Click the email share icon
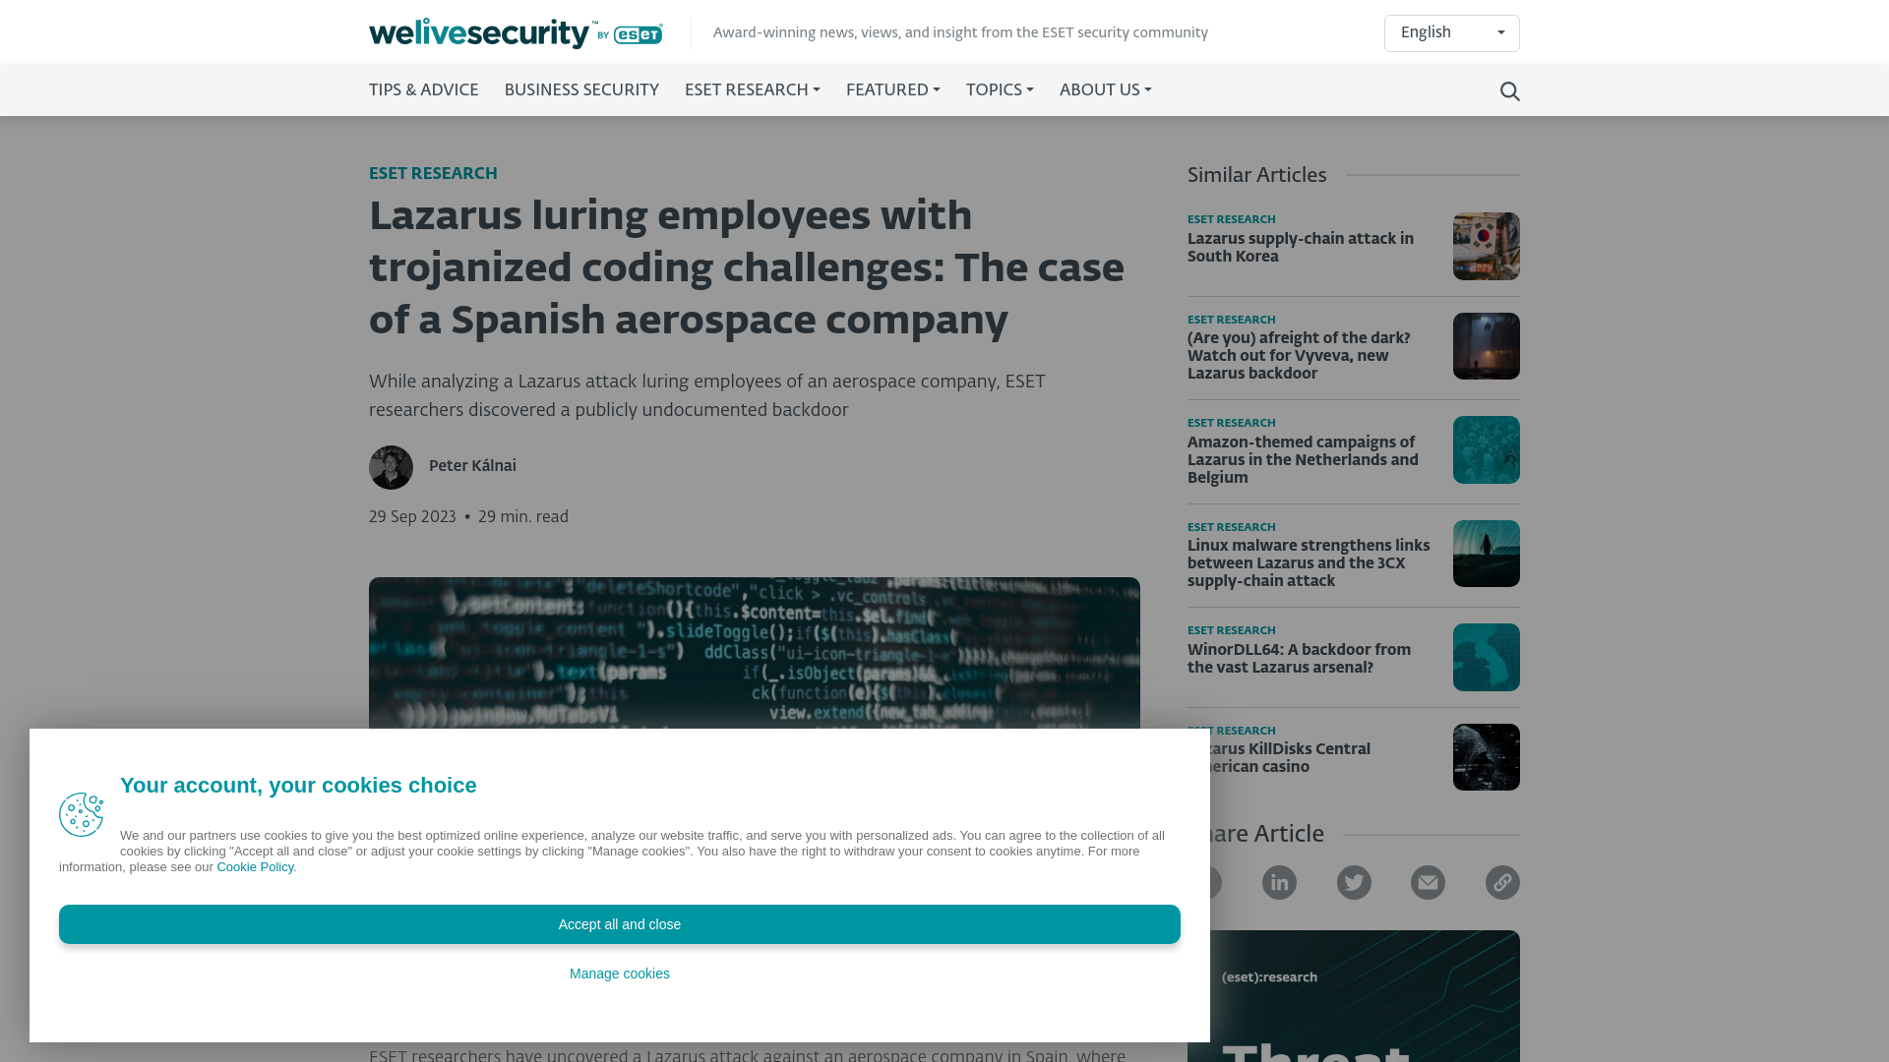The width and height of the screenshot is (1889, 1062). tap(1428, 882)
